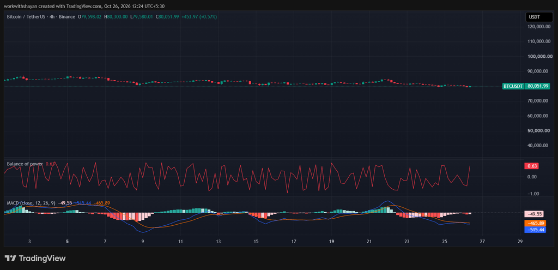
Task: Click the 120,000.00 price axis label
Action: tap(540, 27)
